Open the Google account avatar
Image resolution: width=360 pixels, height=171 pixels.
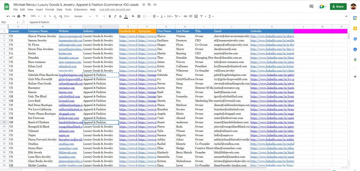tap(353, 7)
